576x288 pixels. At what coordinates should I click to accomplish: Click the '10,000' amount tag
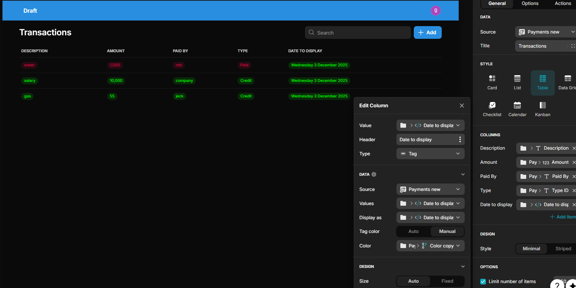[116, 80]
